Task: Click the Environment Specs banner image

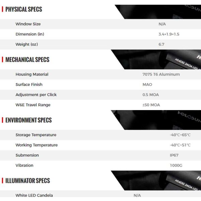Action: point(156,120)
